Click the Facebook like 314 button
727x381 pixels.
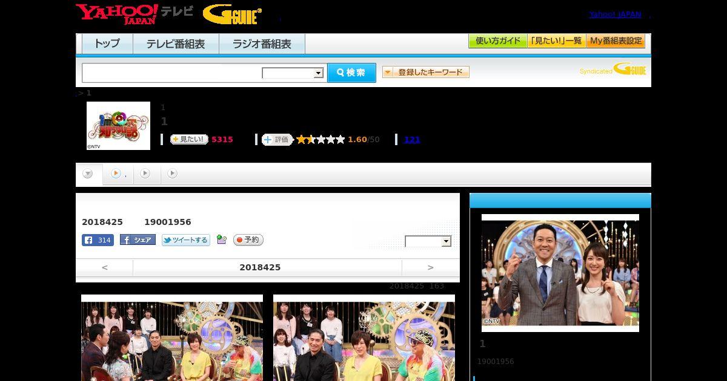point(98,240)
